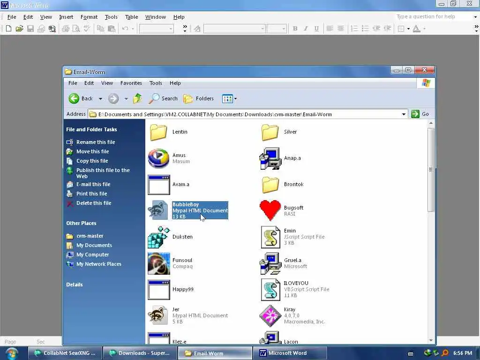Click the Up folder icon in Explorer
The width and height of the screenshot is (480, 360).
138,98
